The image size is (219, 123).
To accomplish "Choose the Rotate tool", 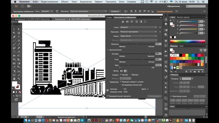I will point(14,52).
